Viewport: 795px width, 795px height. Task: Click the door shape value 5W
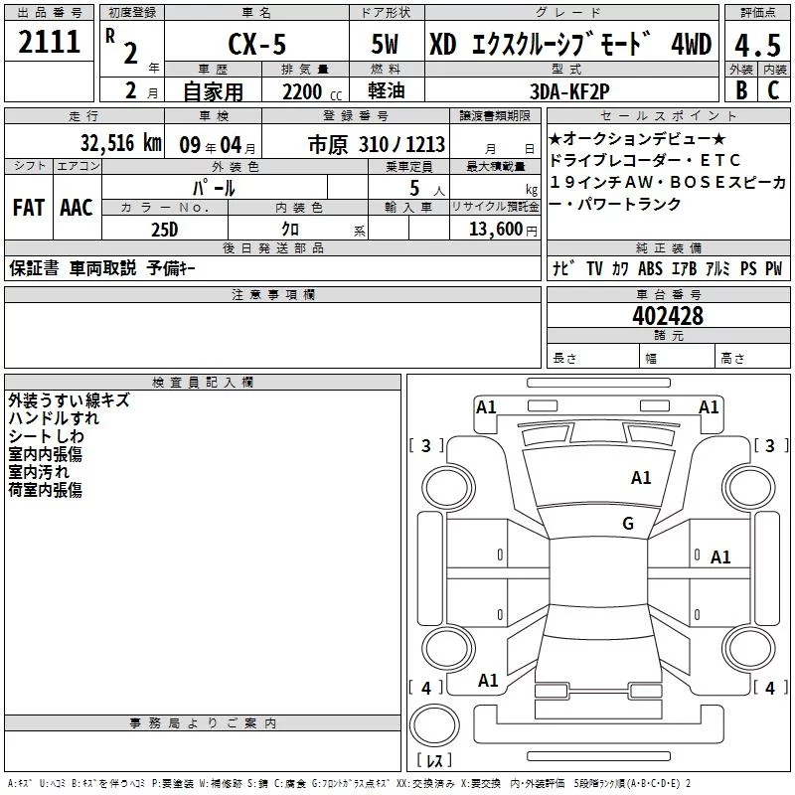[x=385, y=44]
